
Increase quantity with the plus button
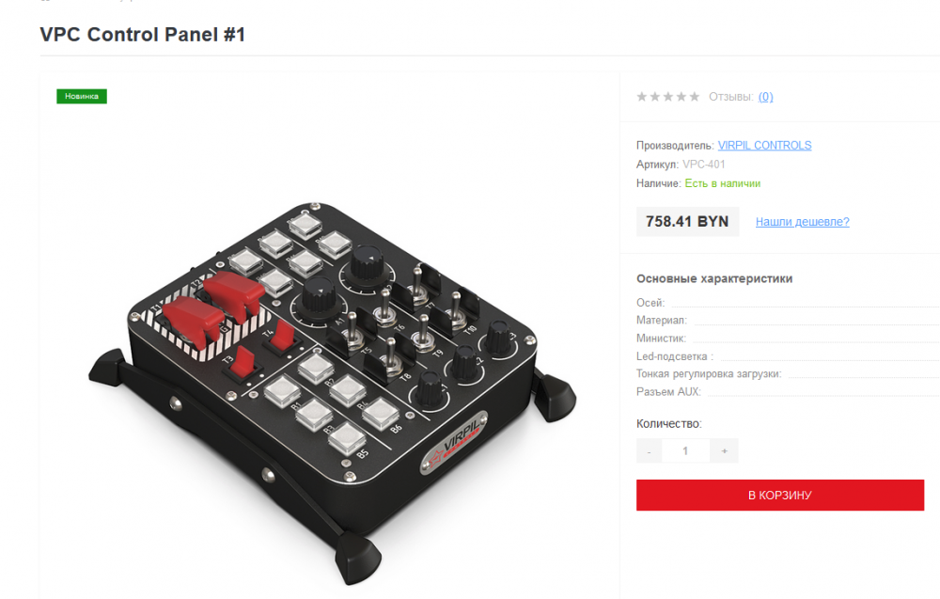[724, 451]
